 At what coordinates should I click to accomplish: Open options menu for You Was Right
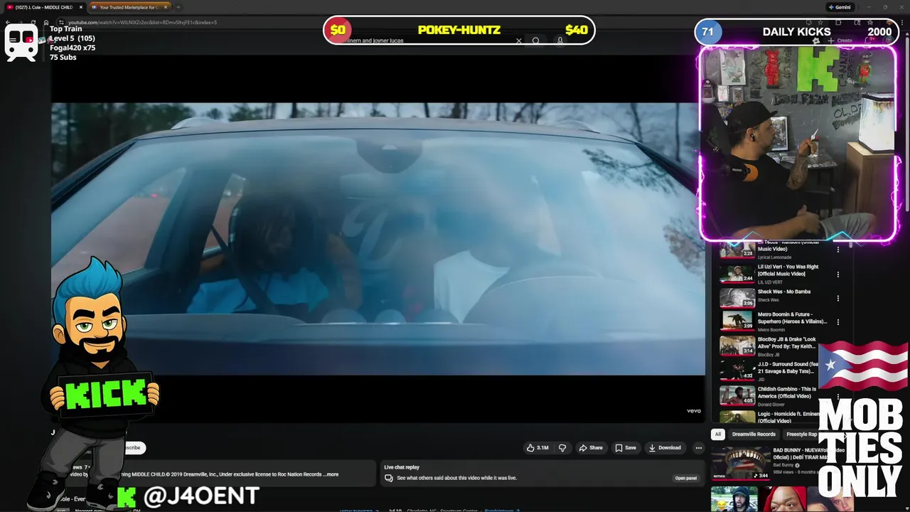[837, 274]
